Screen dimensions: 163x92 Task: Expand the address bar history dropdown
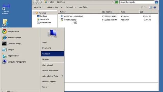point(113,2)
